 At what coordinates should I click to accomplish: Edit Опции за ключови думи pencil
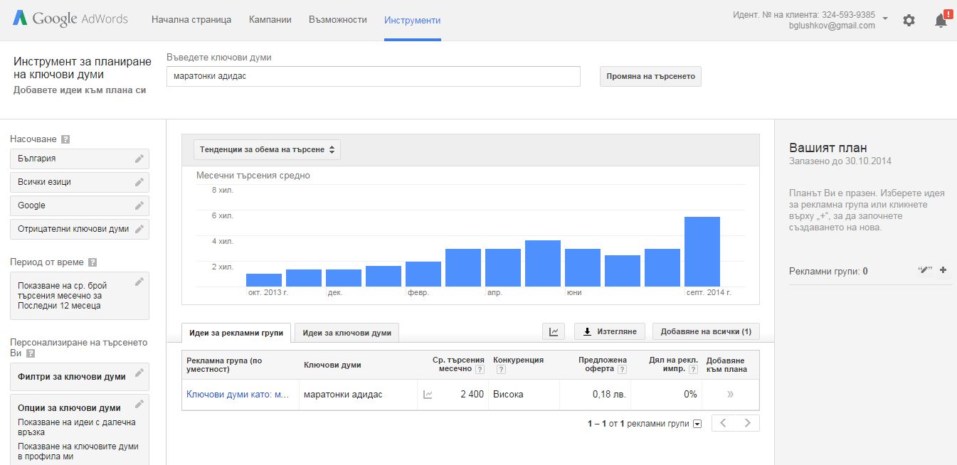[x=139, y=405]
